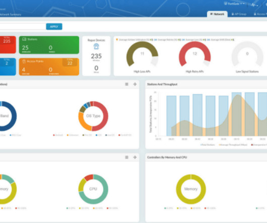
Task: Click the orange filter funnel icon above gauges
Action: (x=117, y=40)
